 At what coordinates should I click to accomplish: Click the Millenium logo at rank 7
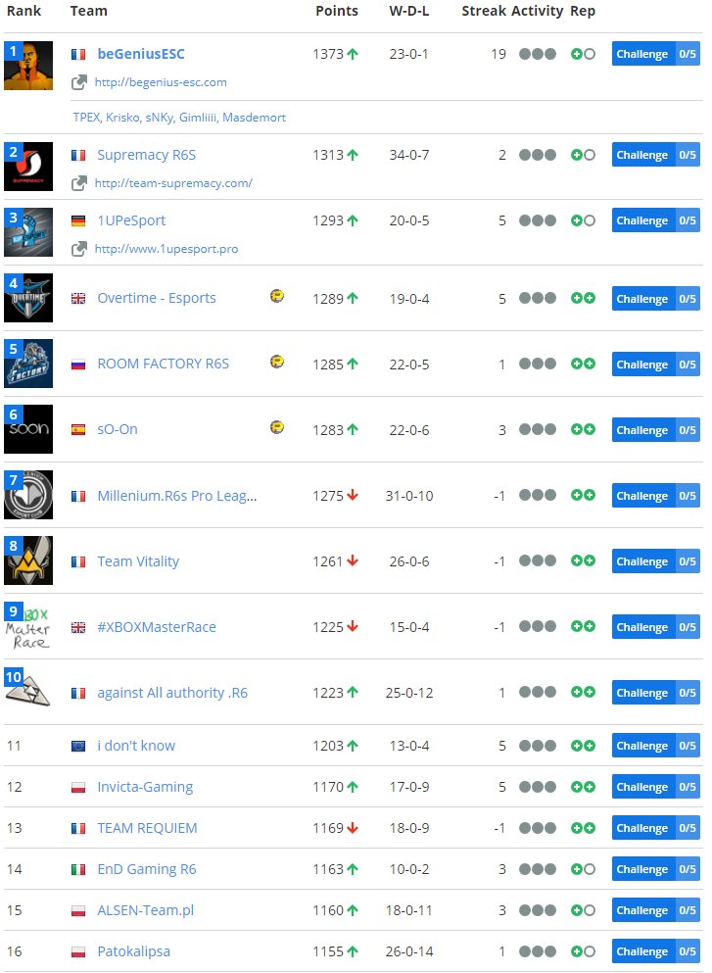pos(28,495)
